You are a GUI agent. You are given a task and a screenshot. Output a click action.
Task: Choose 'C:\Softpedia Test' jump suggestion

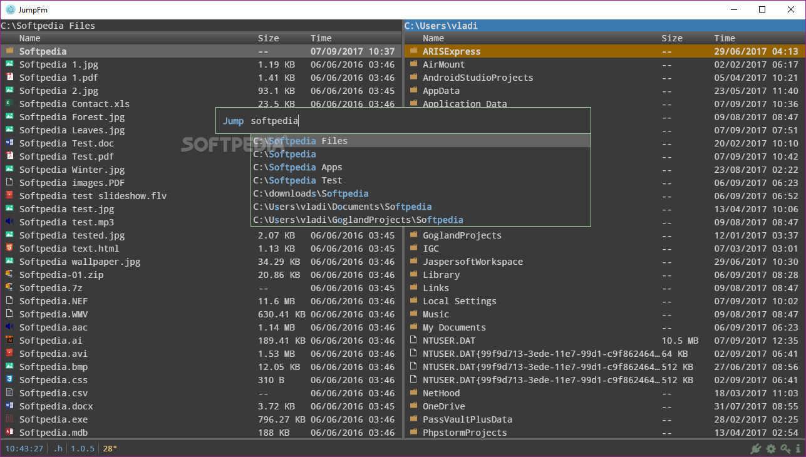tap(421, 180)
